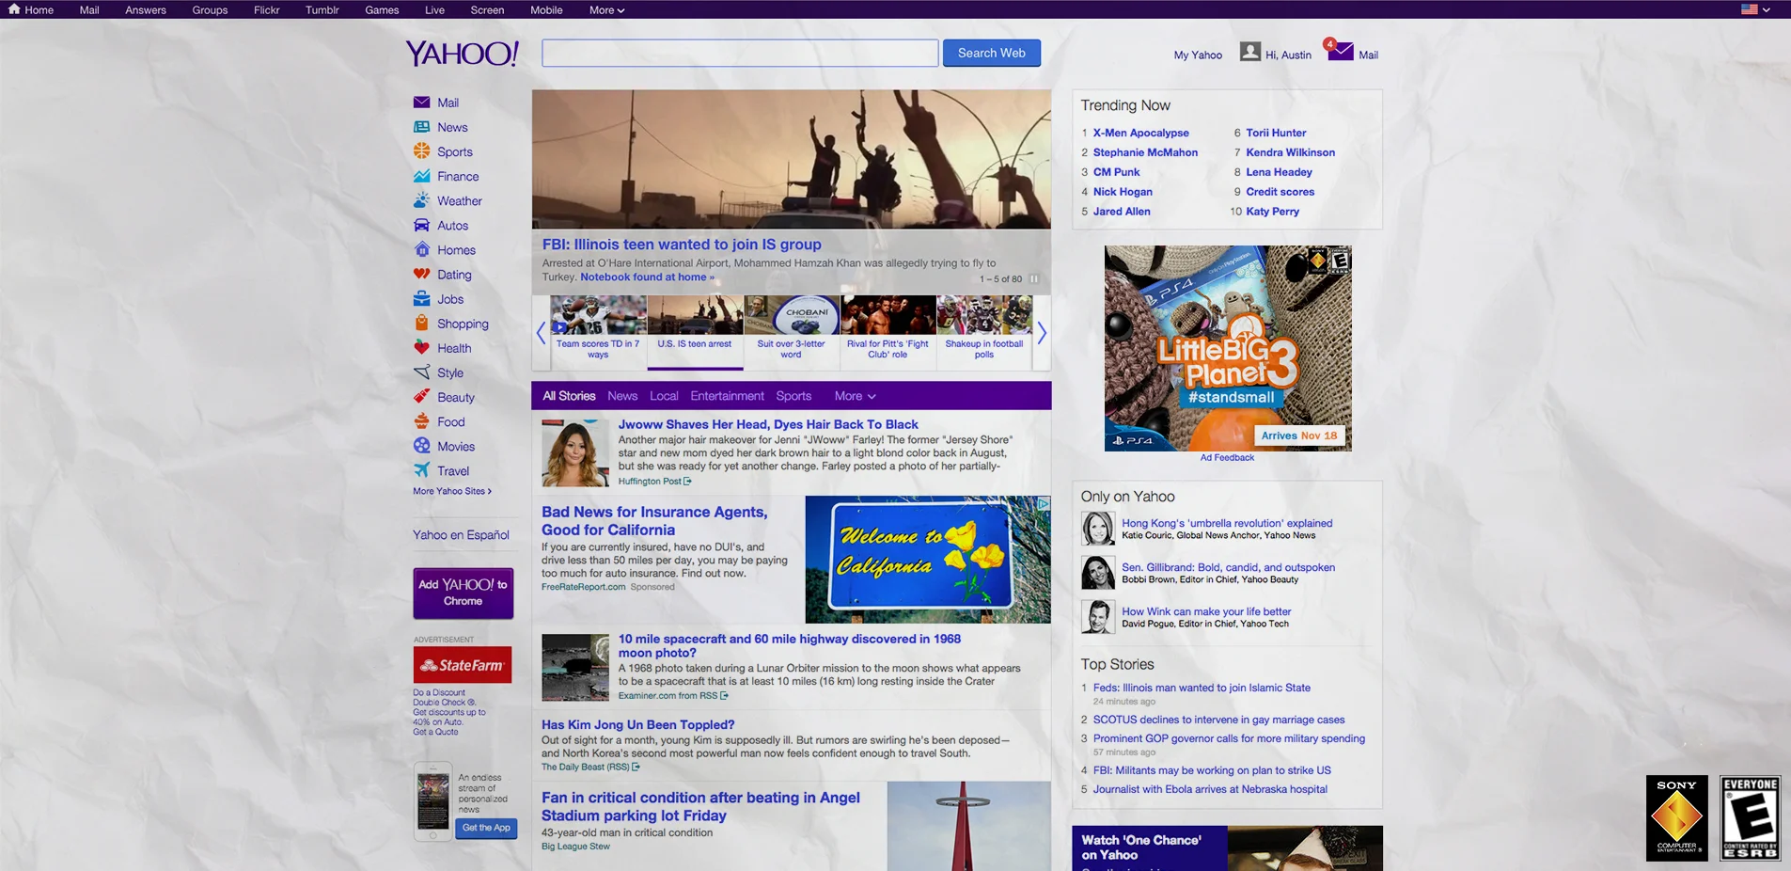Open Hong Kong umbrella revolution explained link
This screenshot has height=871, width=1791.
coord(1227,523)
